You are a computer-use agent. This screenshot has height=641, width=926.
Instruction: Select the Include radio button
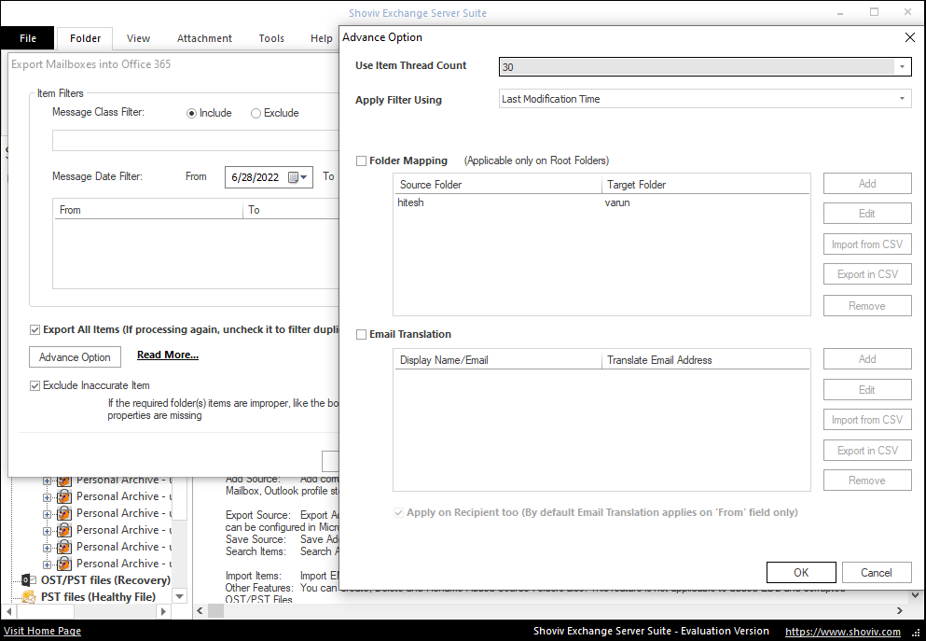click(x=191, y=114)
